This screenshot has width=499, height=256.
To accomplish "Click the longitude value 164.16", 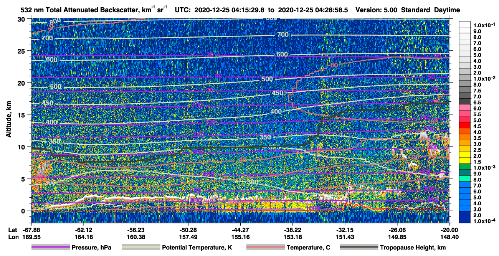I will tap(83, 237).
